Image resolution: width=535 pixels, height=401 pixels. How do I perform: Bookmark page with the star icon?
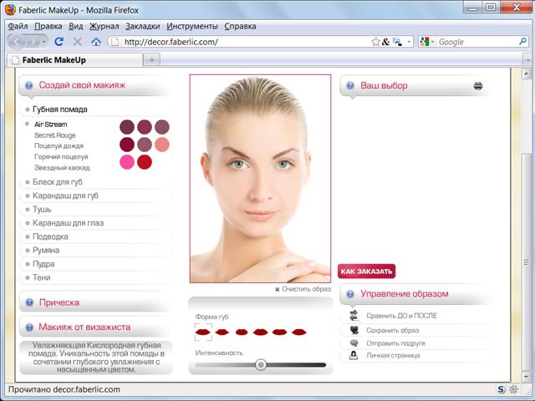[375, 42]
